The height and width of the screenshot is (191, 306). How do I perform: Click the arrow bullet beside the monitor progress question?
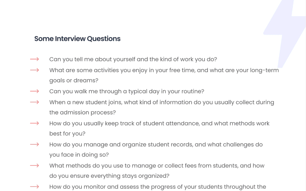(x=35, y=187)
